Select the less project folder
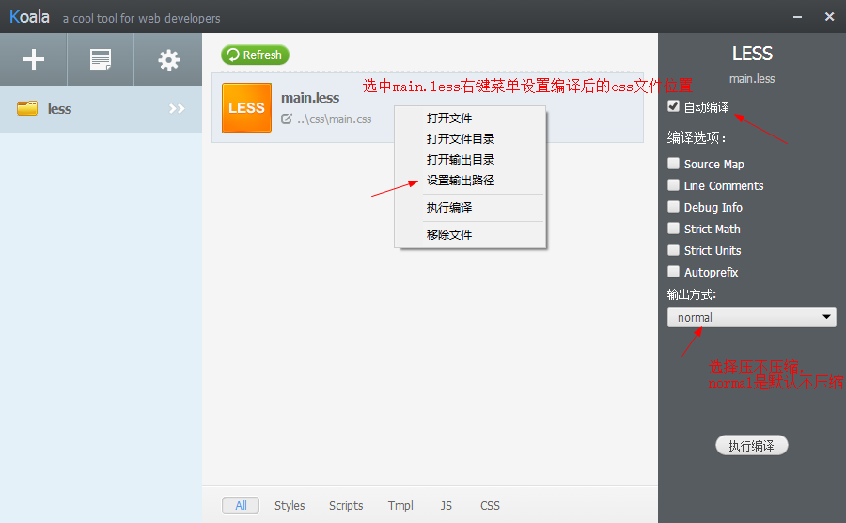 pos(101,109)
